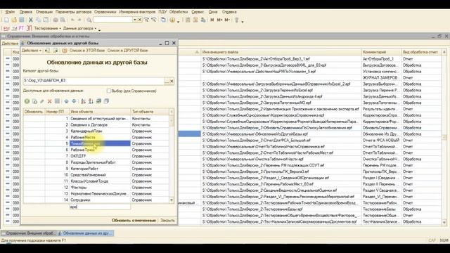
Task: Click the M+ memory add button
Action: (219, 20)
